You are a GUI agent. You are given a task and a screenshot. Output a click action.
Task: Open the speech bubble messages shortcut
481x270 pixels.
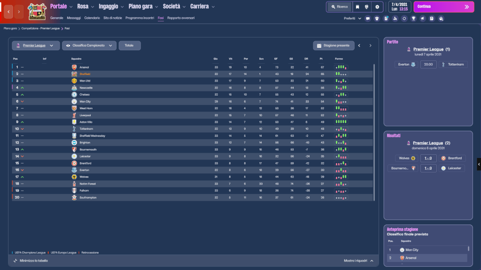click(x=367, y=19)
